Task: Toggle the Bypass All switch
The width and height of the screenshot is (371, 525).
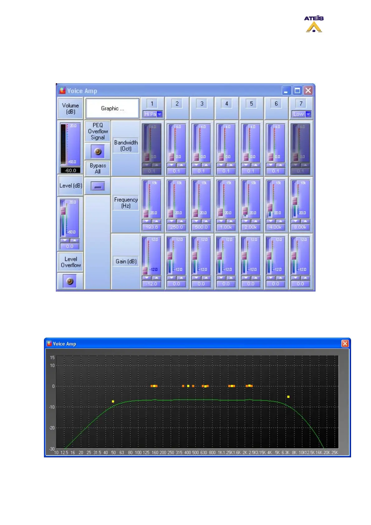Action: click(98, 186)
